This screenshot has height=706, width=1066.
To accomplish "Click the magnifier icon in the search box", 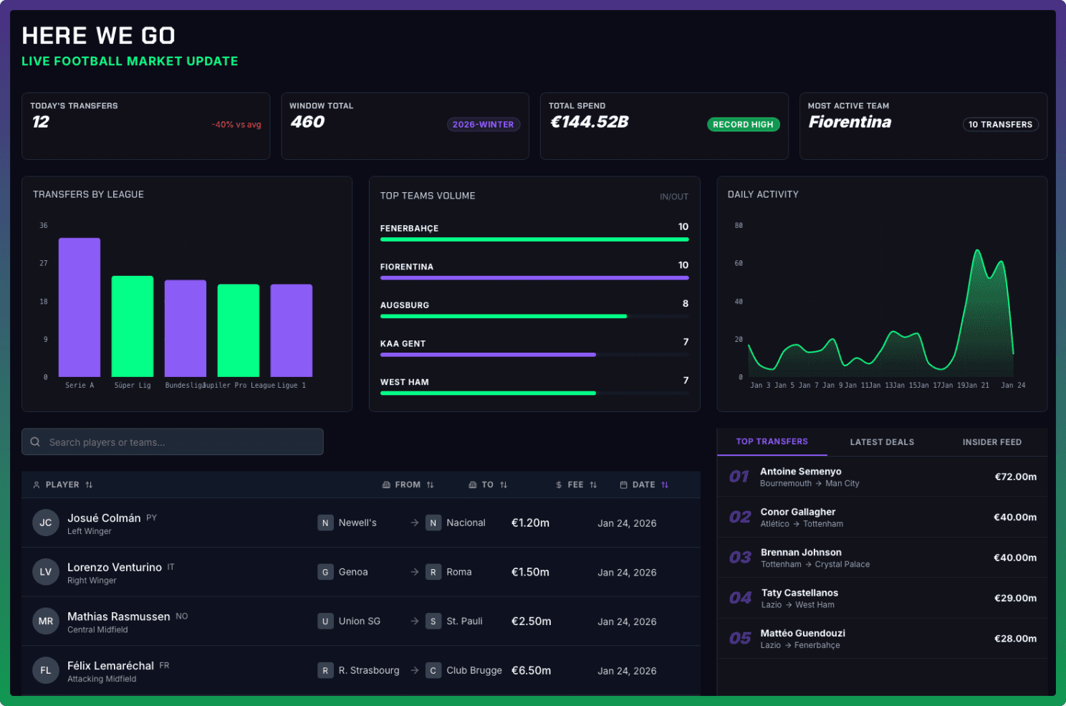I will pos(35,442).
